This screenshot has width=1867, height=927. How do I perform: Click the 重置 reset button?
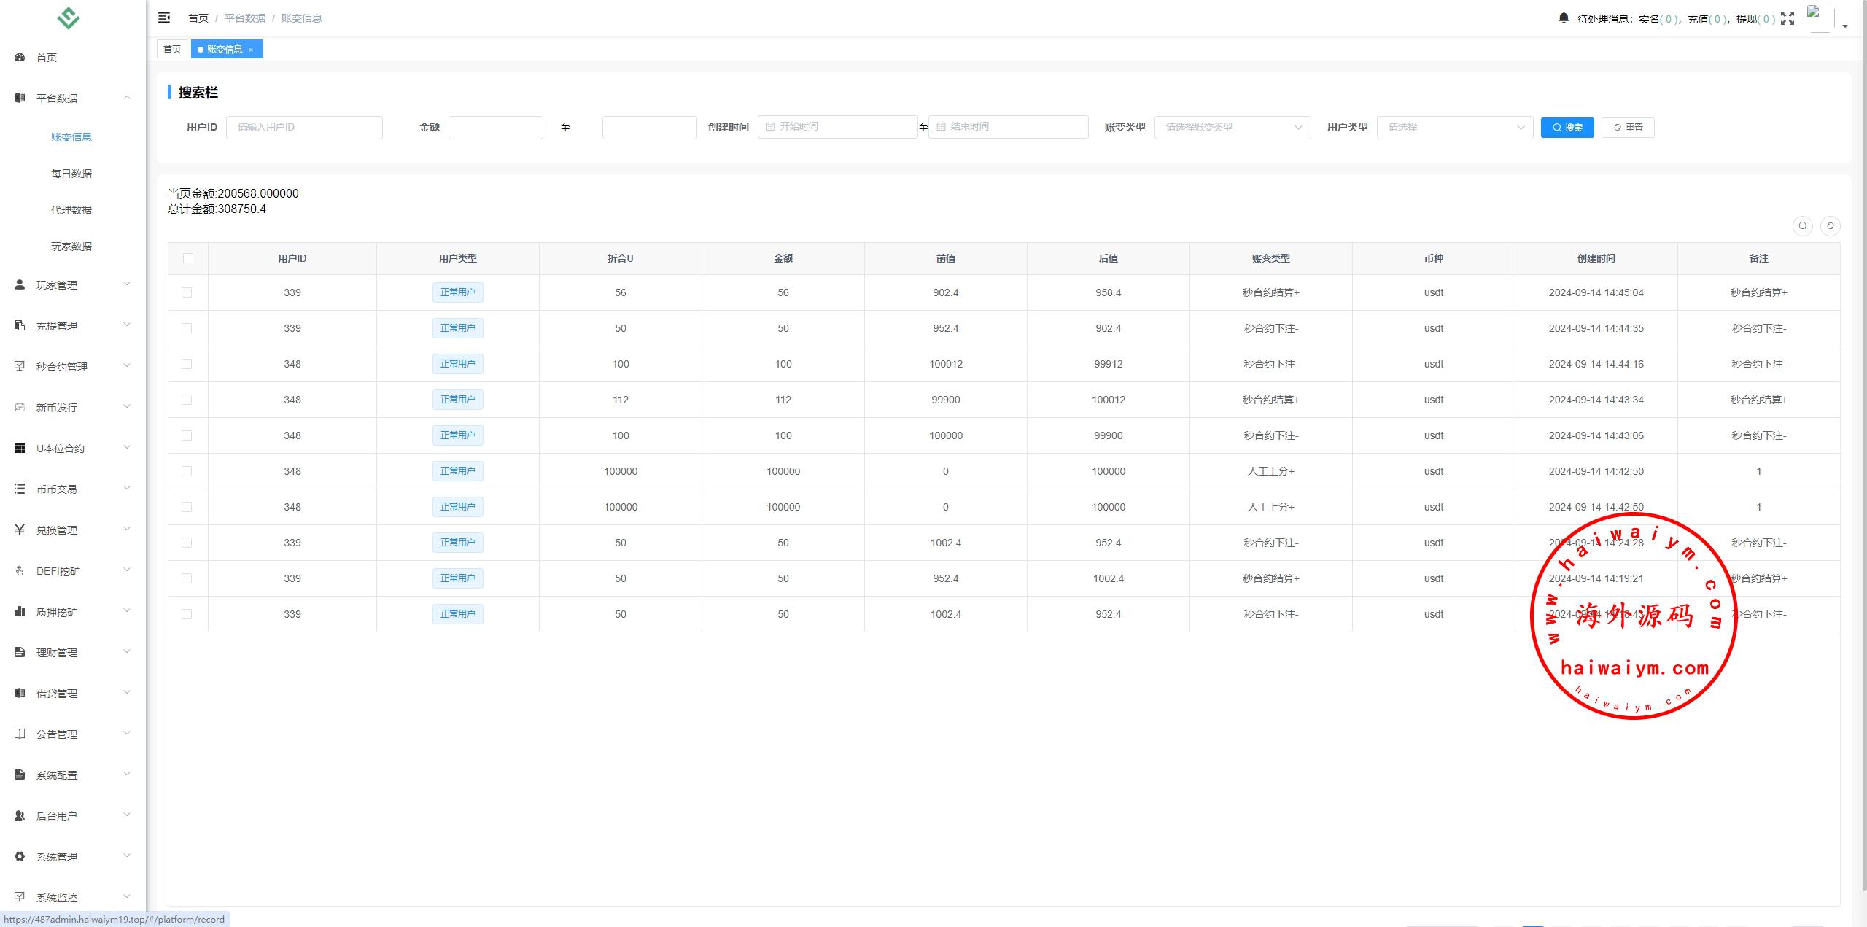(x=1627, y=127)
